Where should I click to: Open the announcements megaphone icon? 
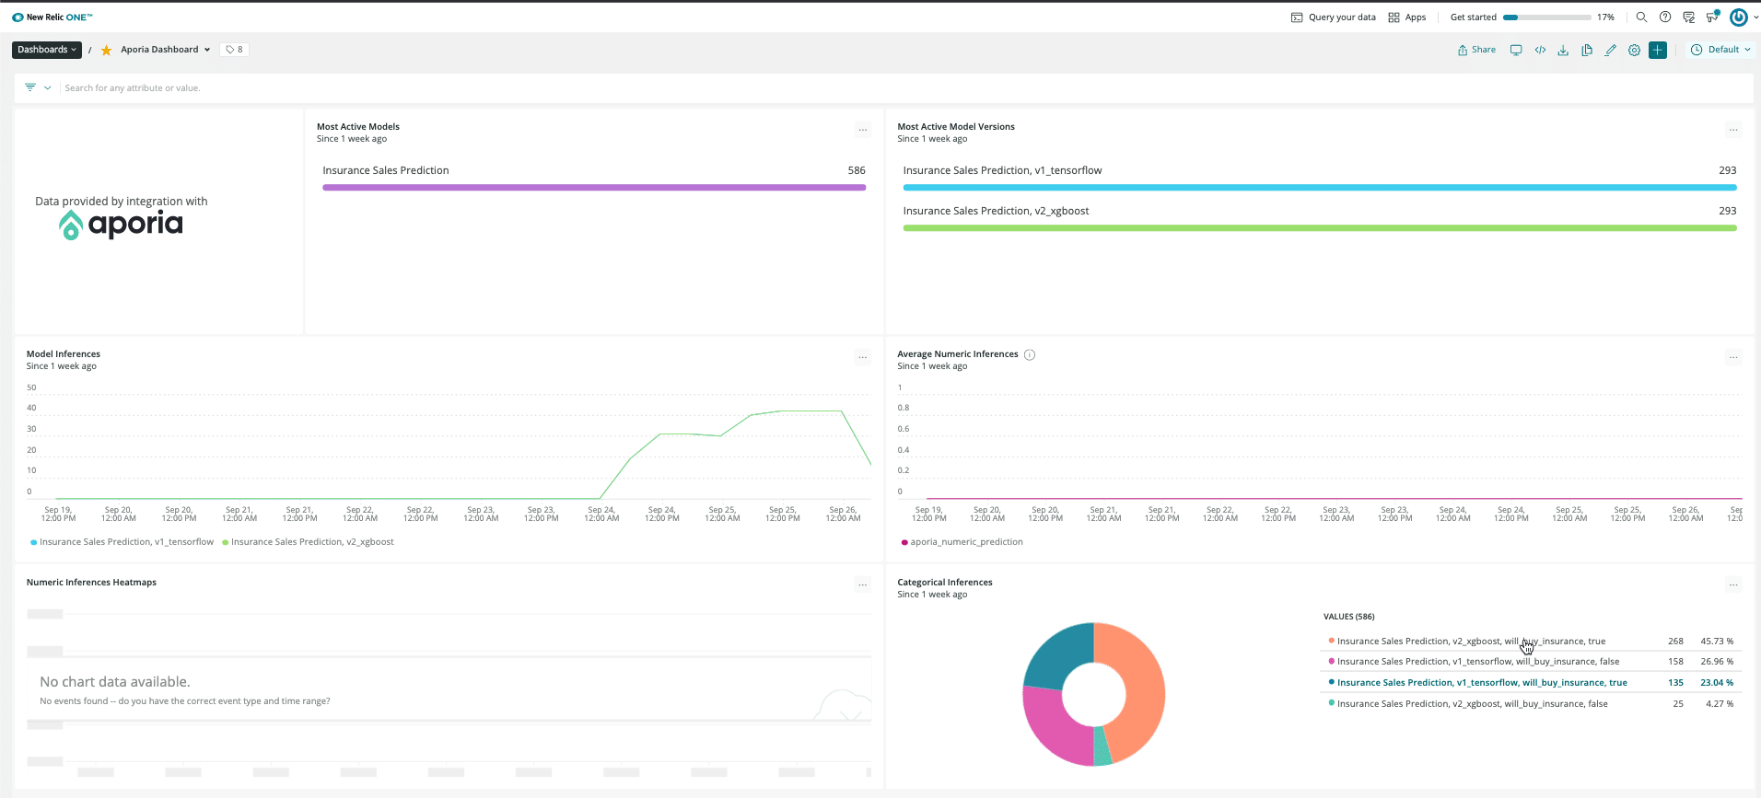1713,17
